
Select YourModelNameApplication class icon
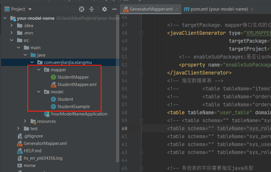(47, 114)
